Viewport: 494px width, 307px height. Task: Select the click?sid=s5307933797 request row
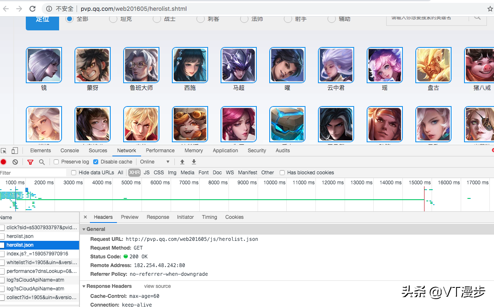[x=40, y=227]
